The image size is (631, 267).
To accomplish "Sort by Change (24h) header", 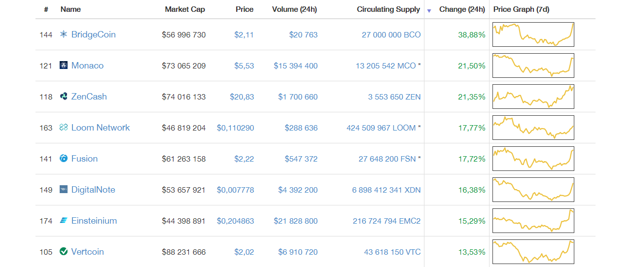I will click(462, 9).
